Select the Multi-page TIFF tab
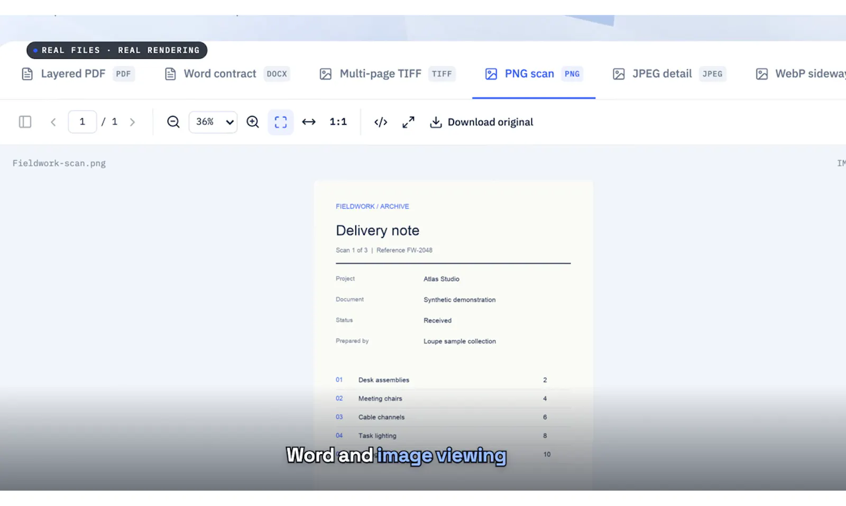 tap(387, 74)
